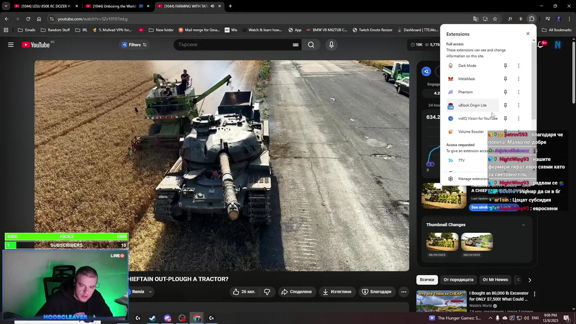Open the YouTube hamburger guide menu

[x=11, y=45]
